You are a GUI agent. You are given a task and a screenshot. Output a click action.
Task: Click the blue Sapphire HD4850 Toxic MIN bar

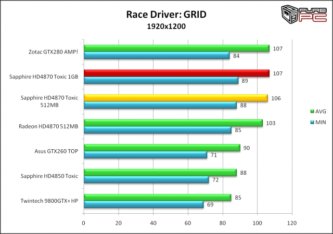(x=147, y=180)
